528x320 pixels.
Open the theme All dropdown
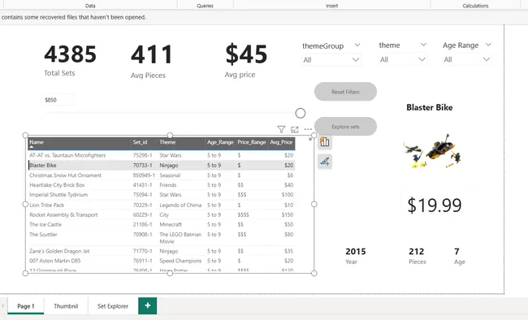click(403, 59)
